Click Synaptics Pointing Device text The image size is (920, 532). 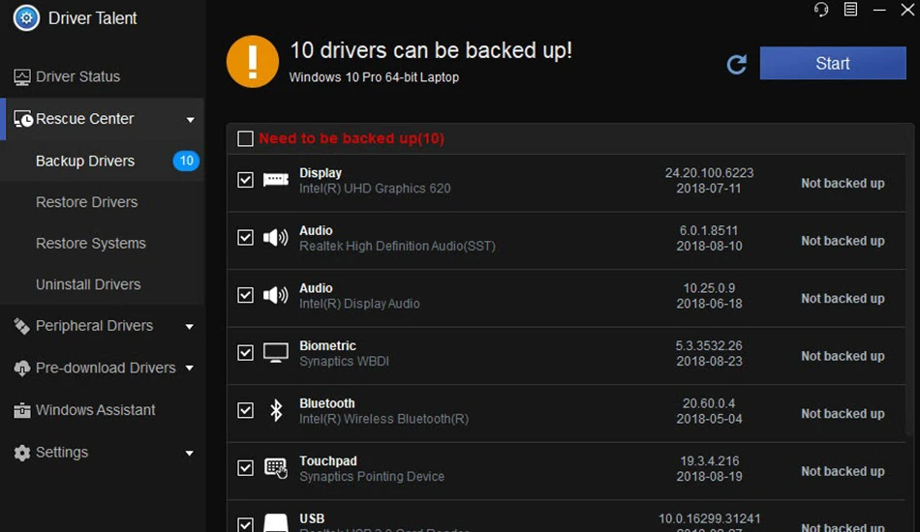coord(372,476)
